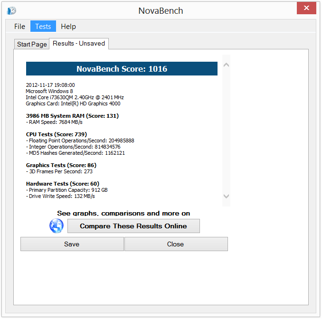
Task: Click Hardware Tests (Score: 60) heading
Action: [63, 184]
